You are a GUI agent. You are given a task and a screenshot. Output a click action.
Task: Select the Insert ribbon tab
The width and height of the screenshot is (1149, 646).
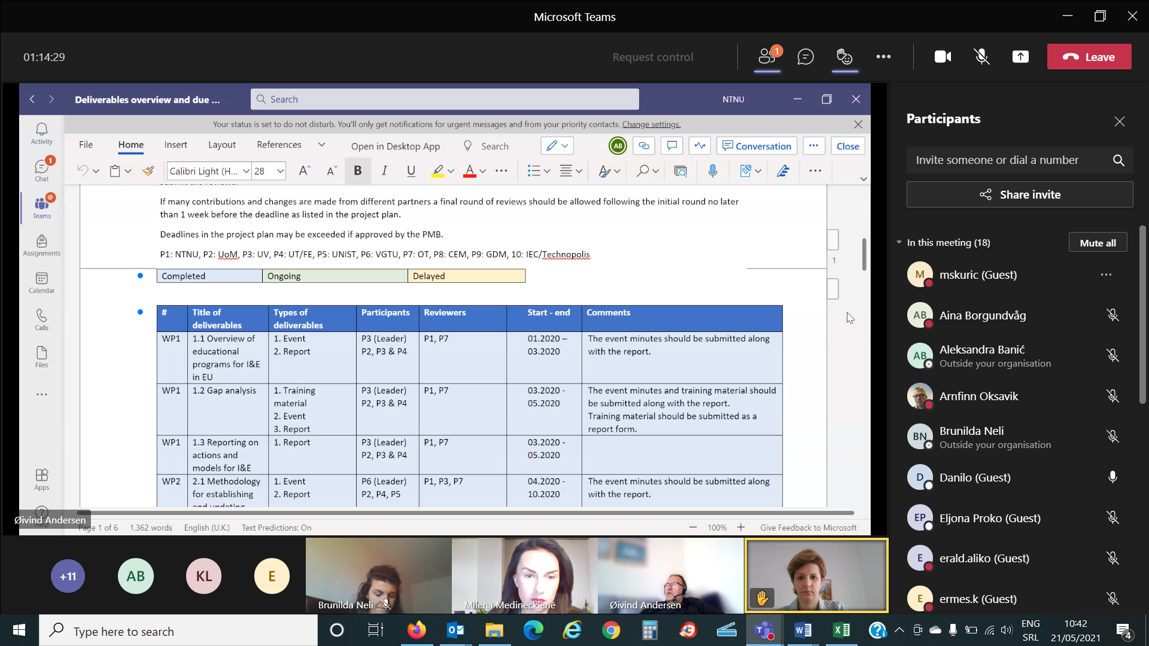(x=175, y=145)
